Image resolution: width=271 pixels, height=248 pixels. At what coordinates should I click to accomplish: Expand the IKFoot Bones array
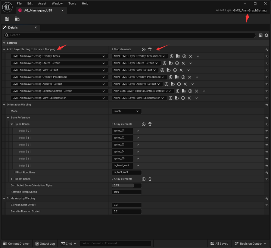(12, 179)
